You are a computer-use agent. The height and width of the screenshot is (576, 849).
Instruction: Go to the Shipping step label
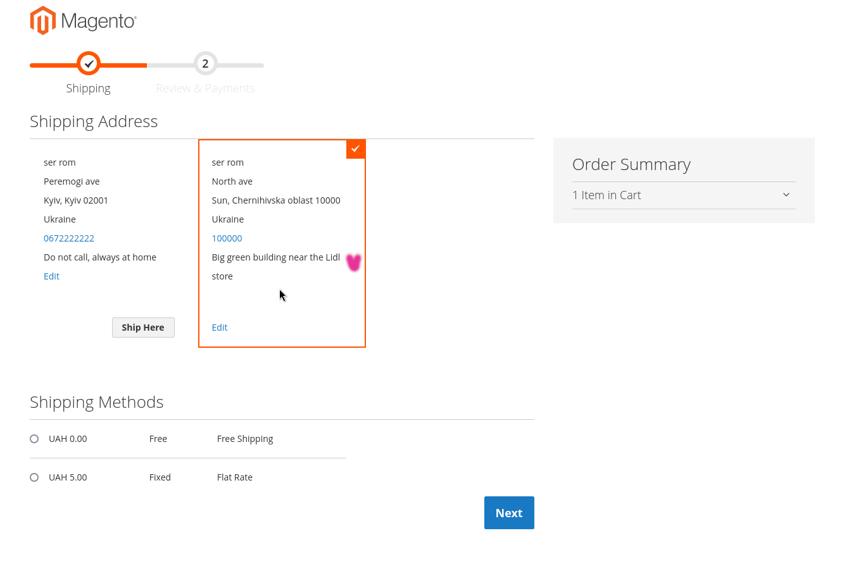[88, 89]
